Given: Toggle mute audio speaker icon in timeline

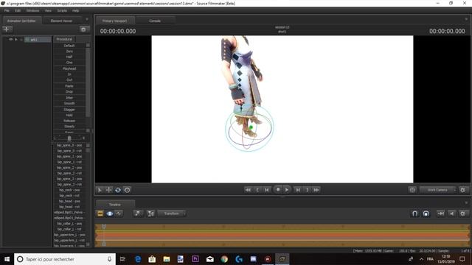Looking at the screenshot, I should 451,213.
